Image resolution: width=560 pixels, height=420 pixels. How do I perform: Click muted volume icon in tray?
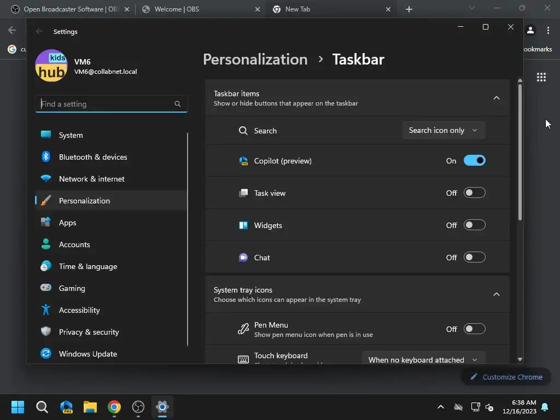click(x=489, y=407)
